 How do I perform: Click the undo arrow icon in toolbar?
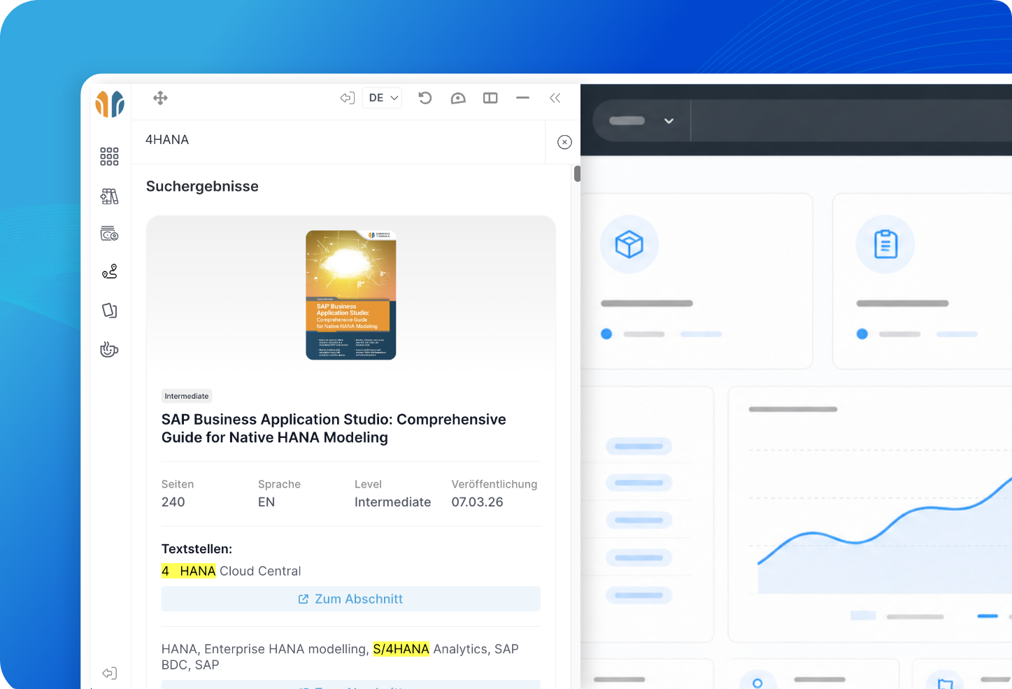pos(425,98)
